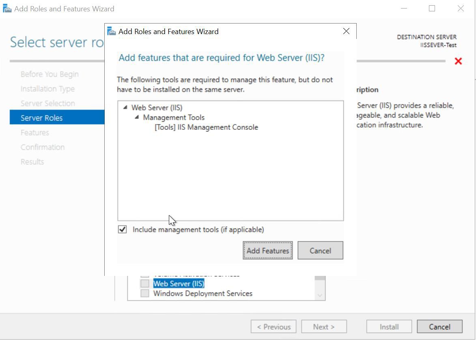Minimize the main wizard window
Screen dimensions: 476x340
point(404,9)
